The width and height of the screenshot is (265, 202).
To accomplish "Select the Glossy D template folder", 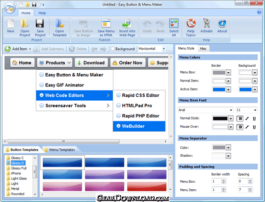I will point(16,163).
